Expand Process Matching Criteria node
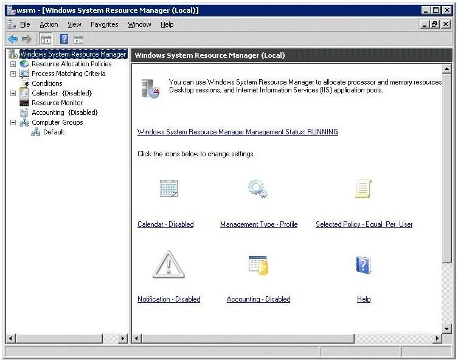This screenshot has height=363, width=458. pyautogui.click(x=13, y=74)
